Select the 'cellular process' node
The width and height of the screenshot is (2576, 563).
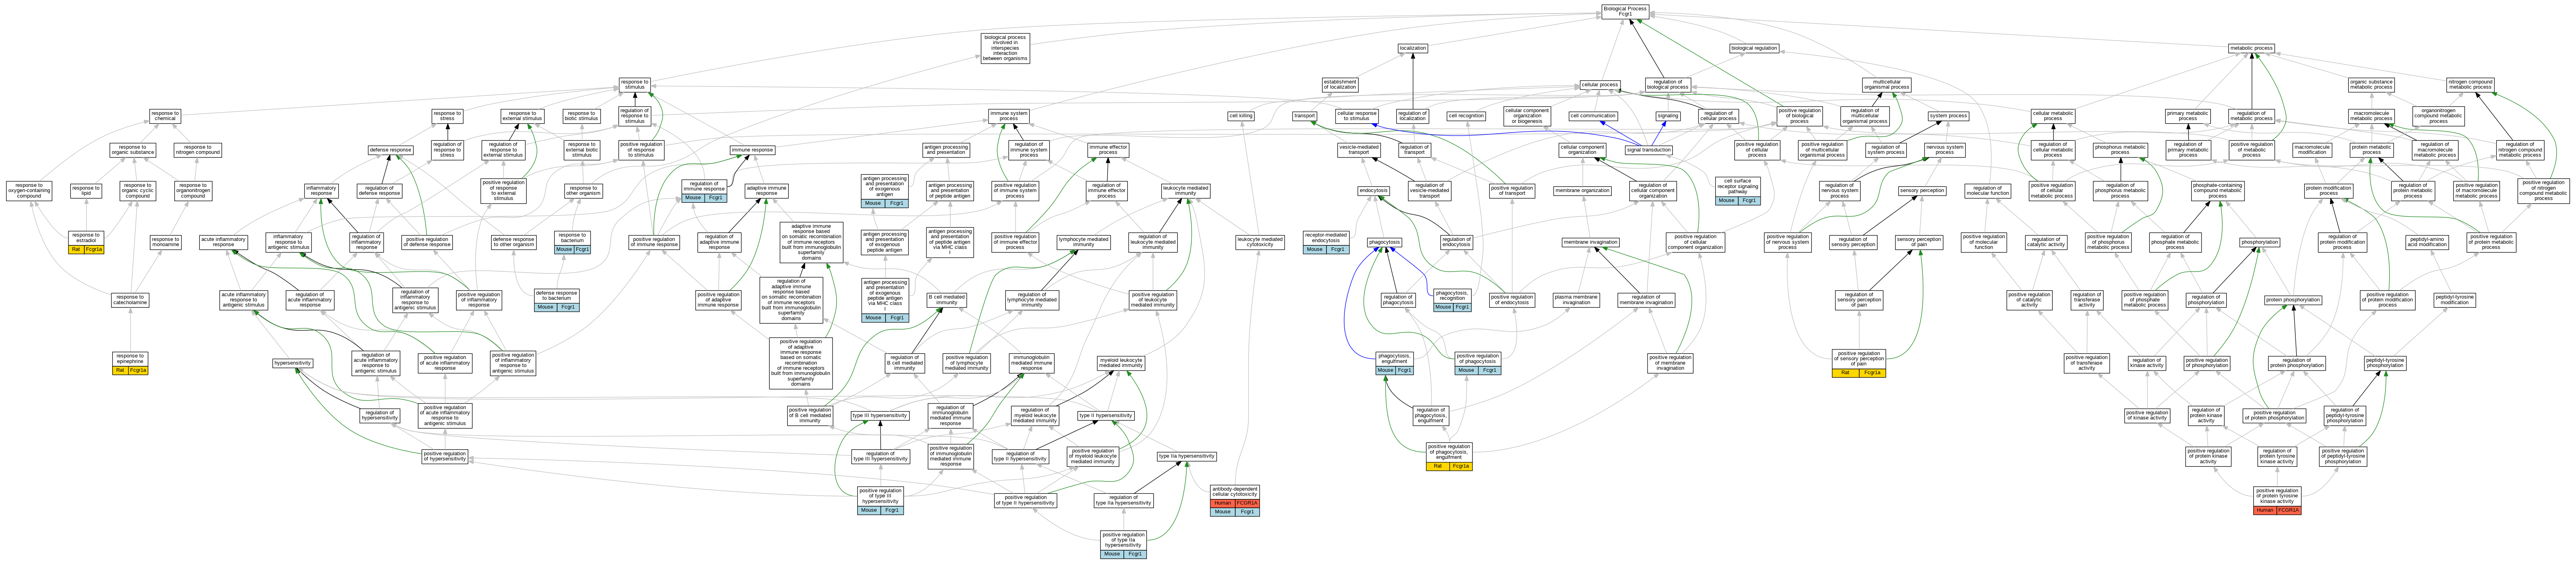pyautogui.click(x=1600, y=85)
